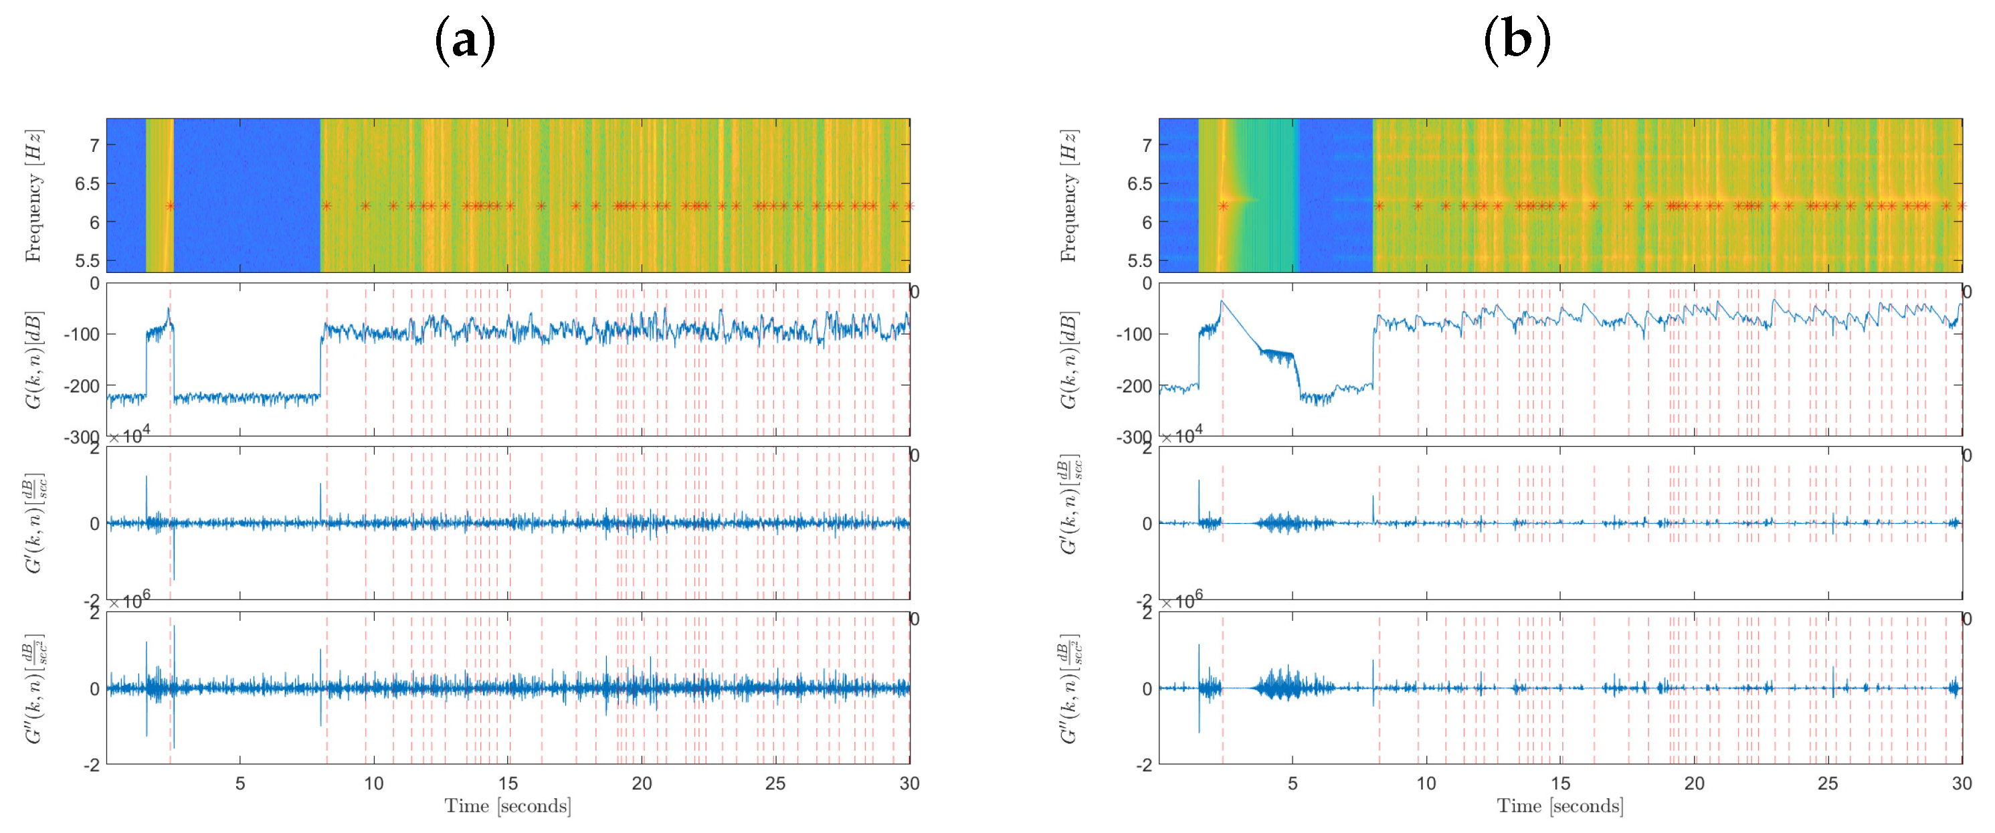Click first red asterisk marker in spectrogram (b)

1223,206
